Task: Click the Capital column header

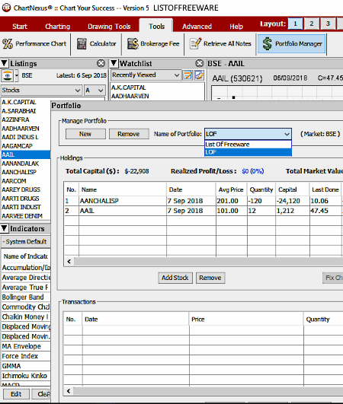Action: pyautogui.click(x=293, y=189)
